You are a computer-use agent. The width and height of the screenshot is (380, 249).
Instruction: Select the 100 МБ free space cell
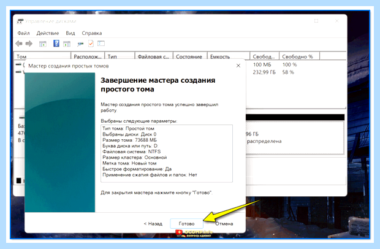[262, 65]
